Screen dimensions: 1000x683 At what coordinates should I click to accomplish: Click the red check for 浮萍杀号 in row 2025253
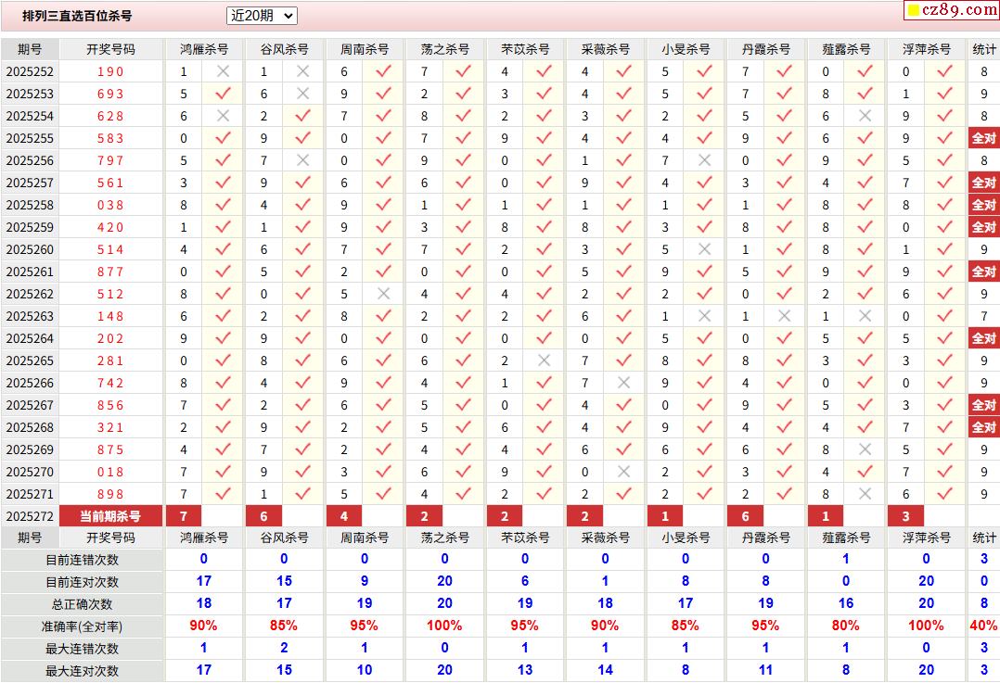(945, 94)
